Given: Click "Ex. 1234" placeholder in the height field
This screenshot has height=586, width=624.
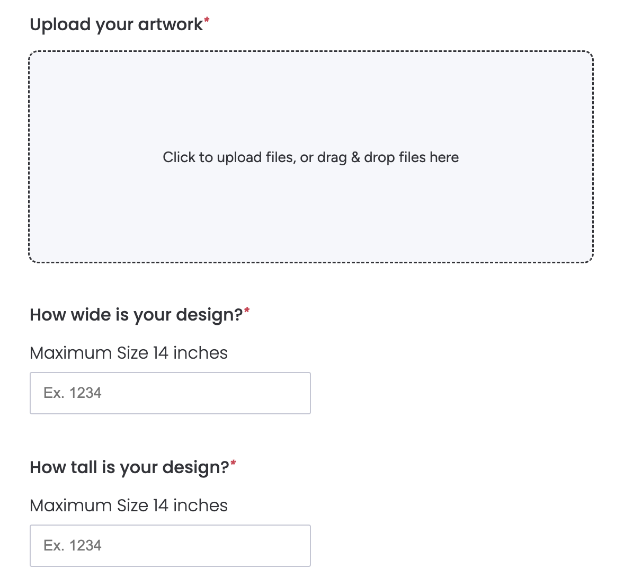Looking at the screenshot, I should click(73, 546).
